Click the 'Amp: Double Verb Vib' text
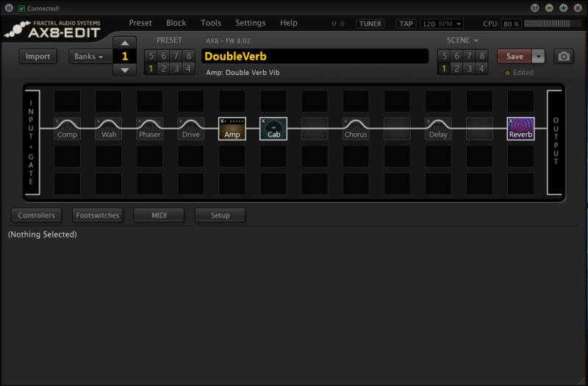This screenshot has height=386, width=588. click(x=243, y=72)
